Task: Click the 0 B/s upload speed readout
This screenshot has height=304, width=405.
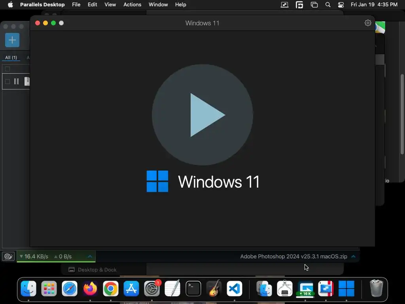Action: pos(63,256)
